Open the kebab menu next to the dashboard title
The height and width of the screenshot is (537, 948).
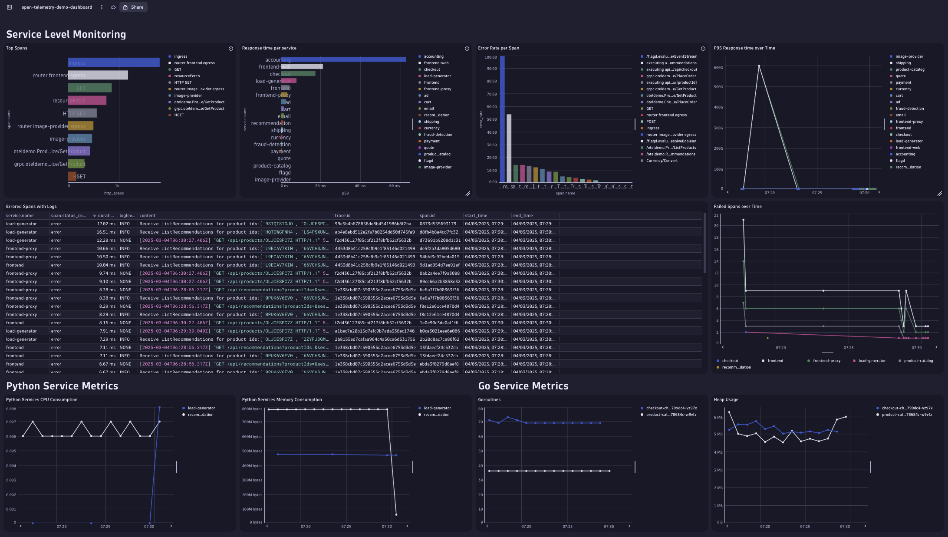coord(102,7)
